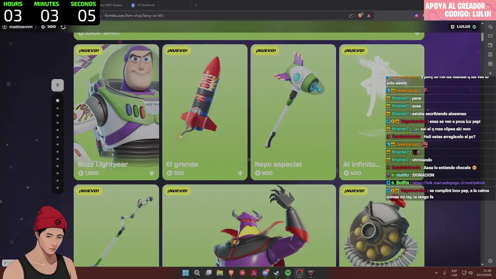Click the plus icon on the El grande card
Image resolution: width=496 pixels, height=279 pixels.
(x=240, y=173)
